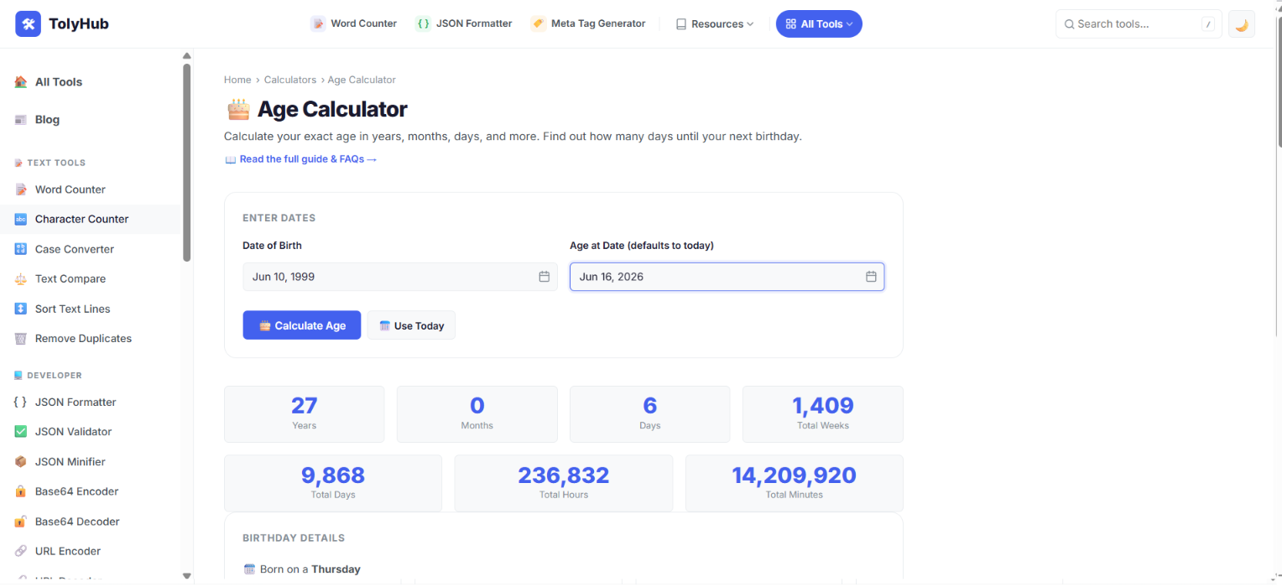Select JSON Minifier in sidebar
The image size is (1282, 587).
pyautogui.click(x=91, y=462)
